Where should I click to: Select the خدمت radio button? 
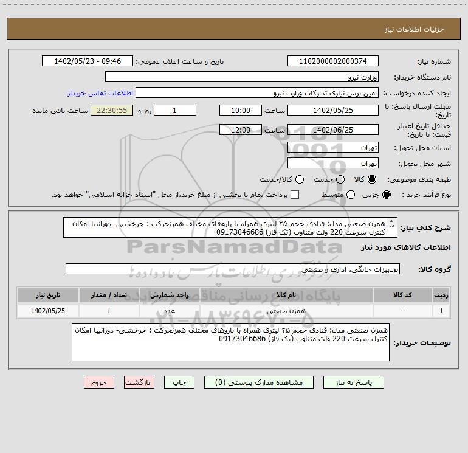(x=340, y=179)
